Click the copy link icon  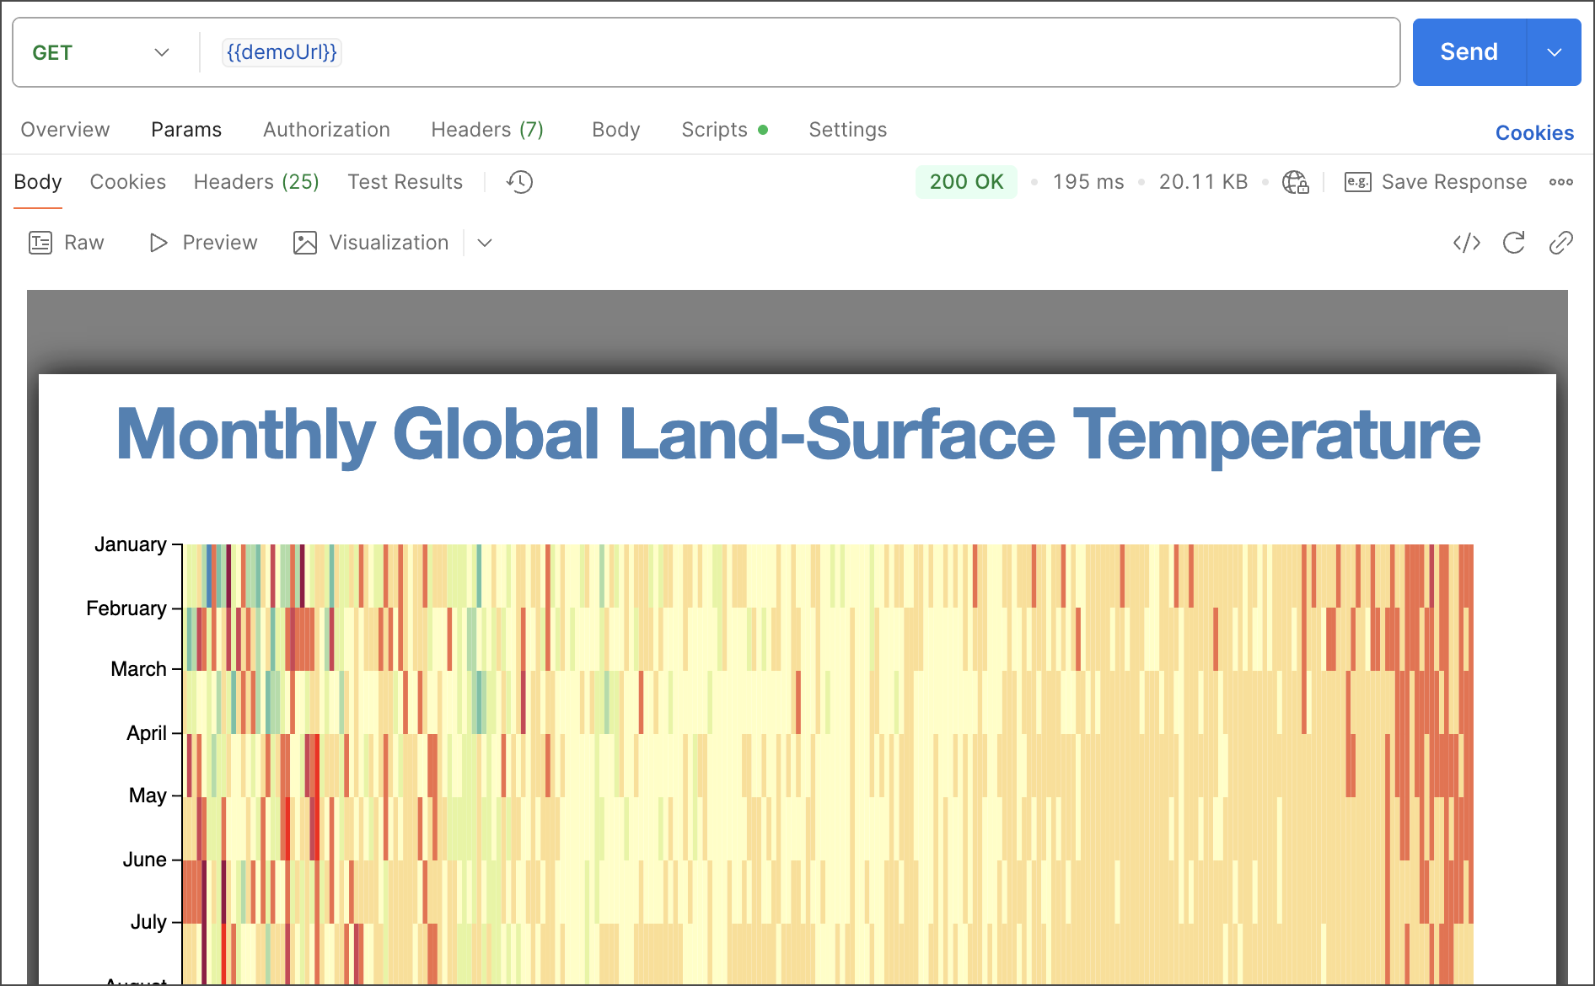[1560, 243]
